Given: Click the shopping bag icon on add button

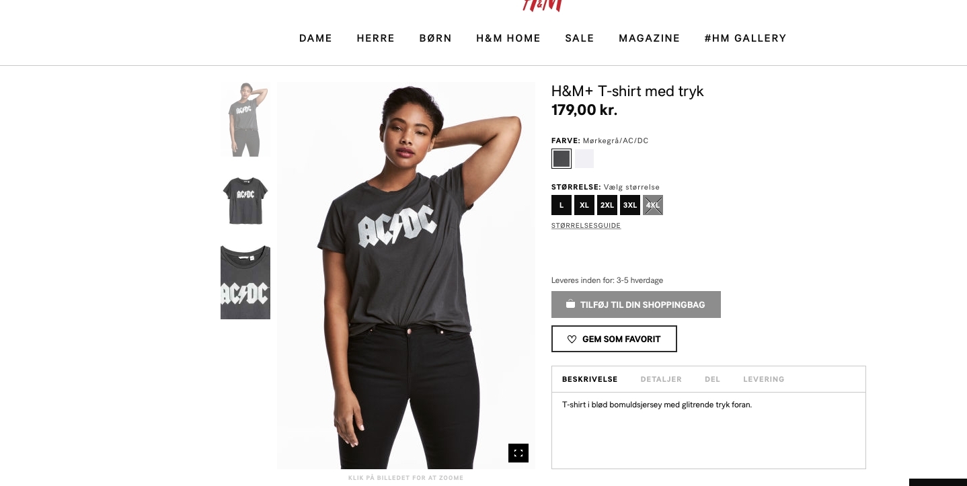Looking at the screenshot, I should tap(570, 305).
